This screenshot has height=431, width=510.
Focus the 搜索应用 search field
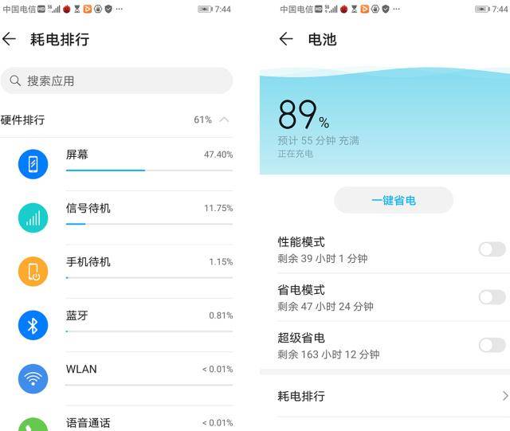117,80
